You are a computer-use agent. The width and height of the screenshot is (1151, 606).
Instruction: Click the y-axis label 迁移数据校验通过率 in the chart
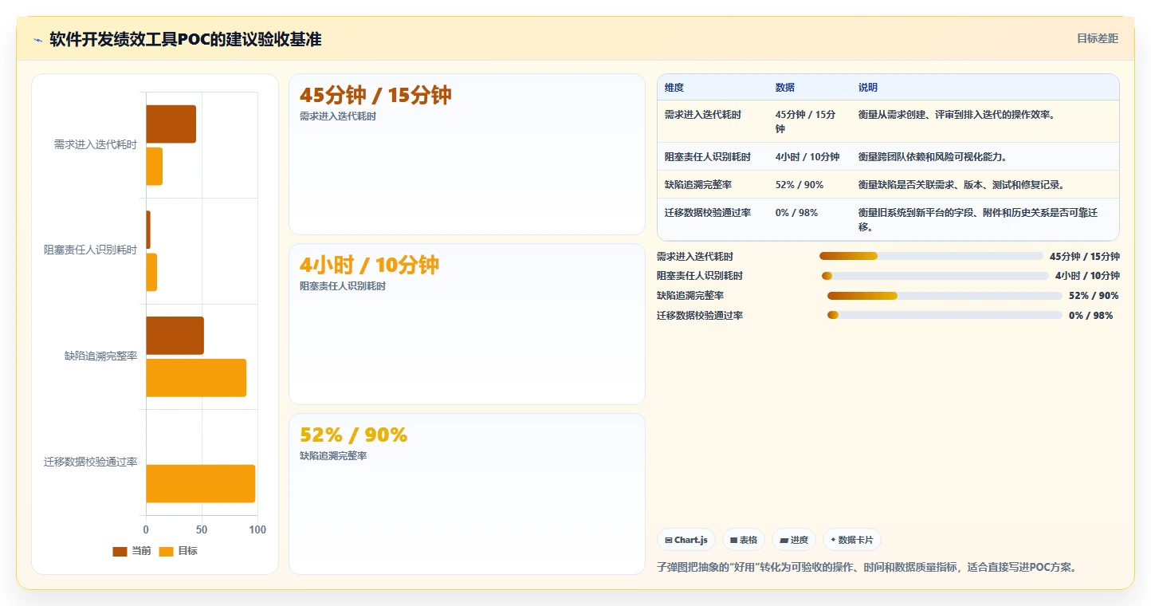click(91, 462)
